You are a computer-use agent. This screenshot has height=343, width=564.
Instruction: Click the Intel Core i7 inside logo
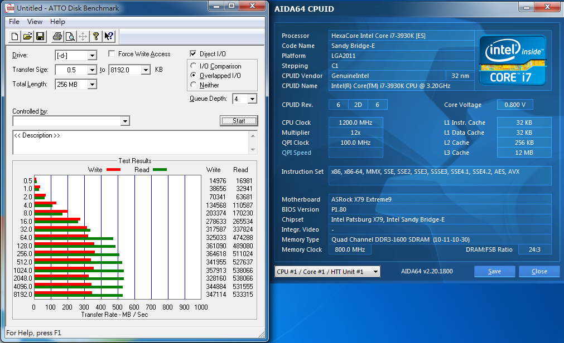coord(513,60)
